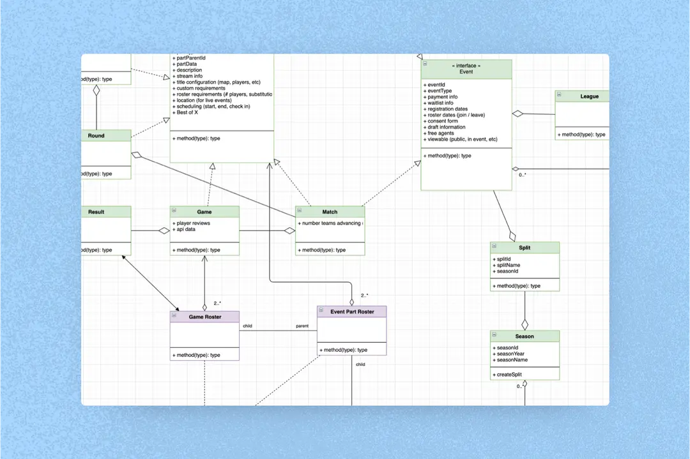Click the Event Part Roster collapse icon
Viewport: 690px width, 459px height.
point(321,310)
